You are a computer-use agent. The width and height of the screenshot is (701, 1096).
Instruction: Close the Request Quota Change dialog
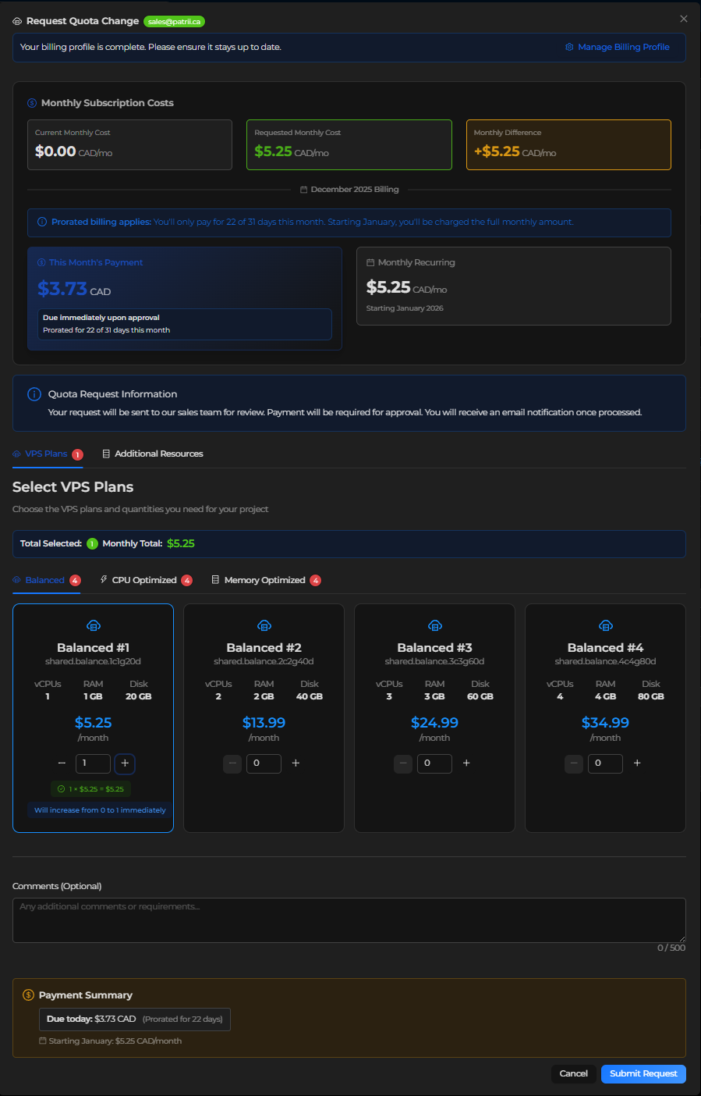[x=683, y=19]
